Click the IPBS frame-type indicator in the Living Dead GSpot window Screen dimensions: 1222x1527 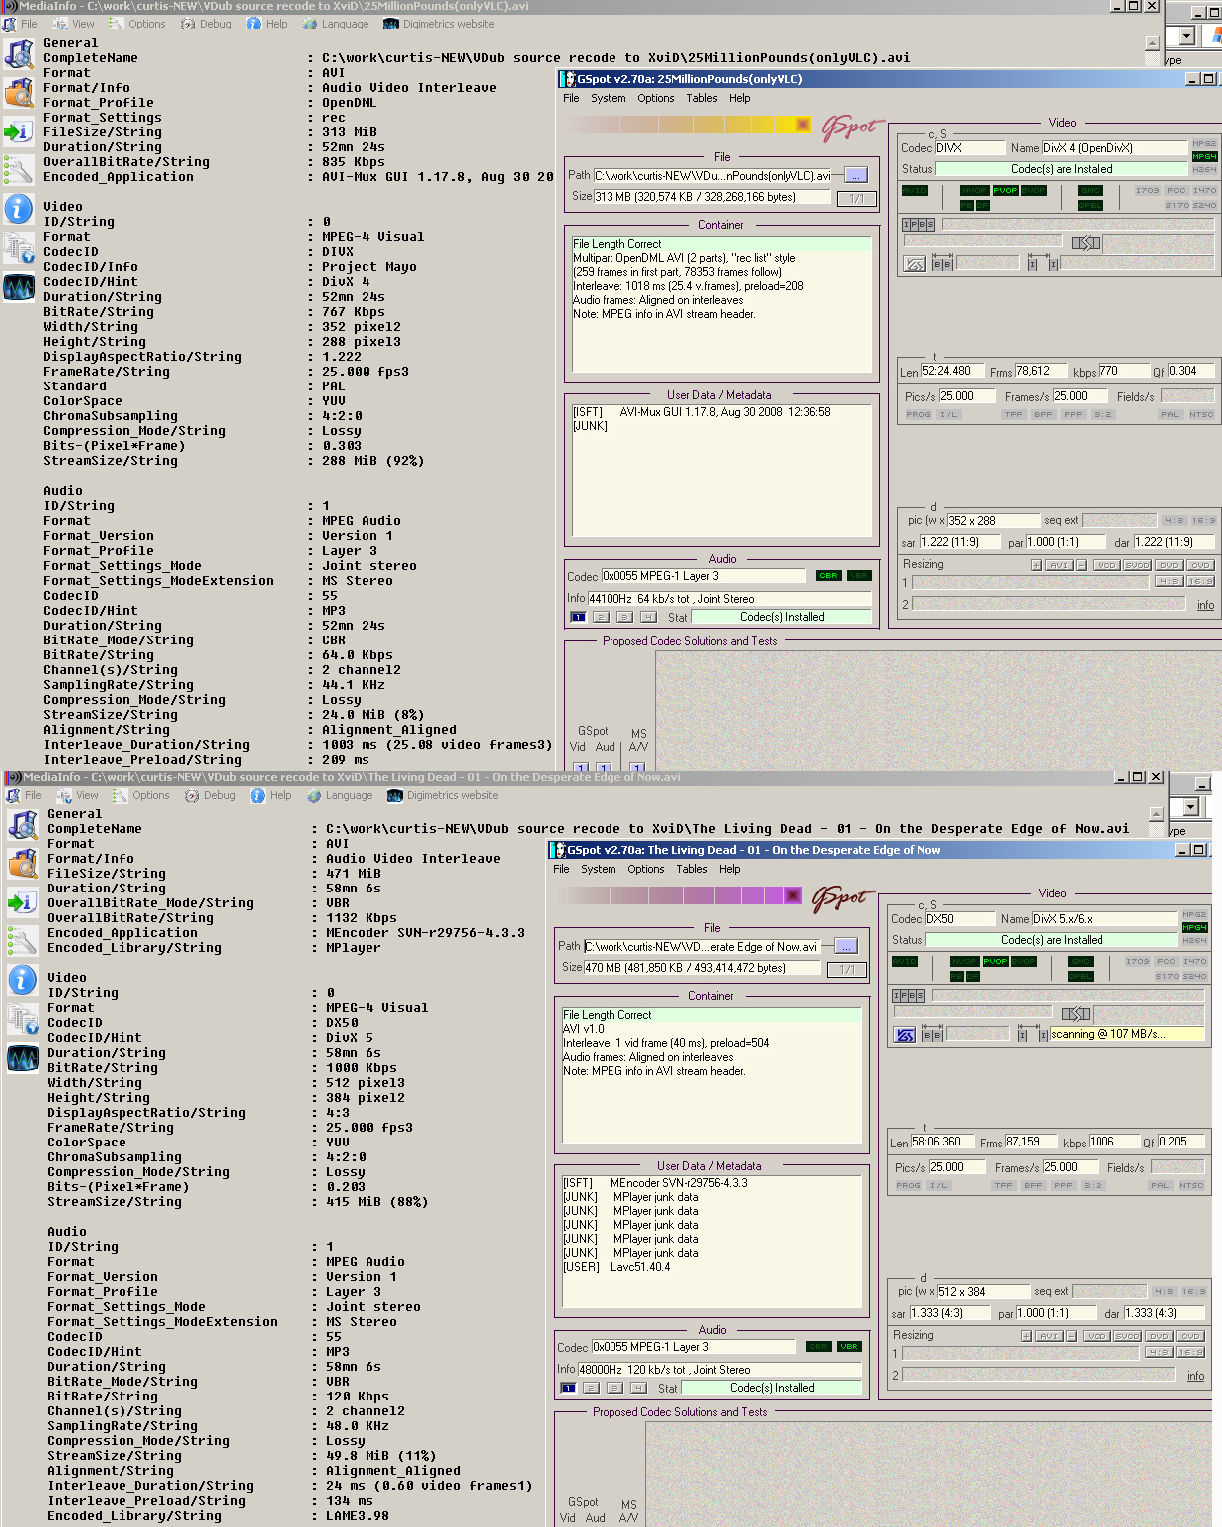point(908,996)
